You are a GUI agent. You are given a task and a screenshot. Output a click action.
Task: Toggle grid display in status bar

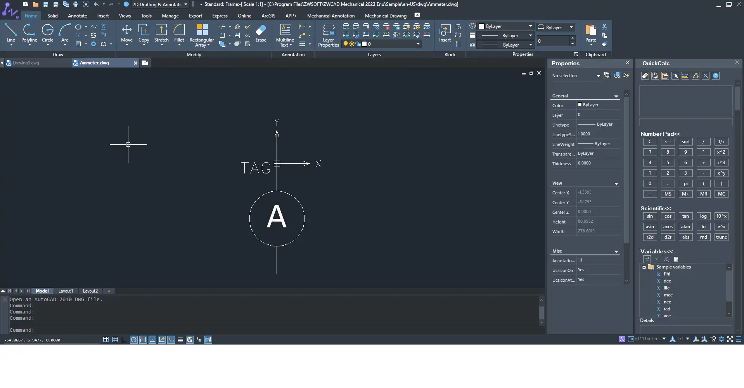tap(115, 339)
